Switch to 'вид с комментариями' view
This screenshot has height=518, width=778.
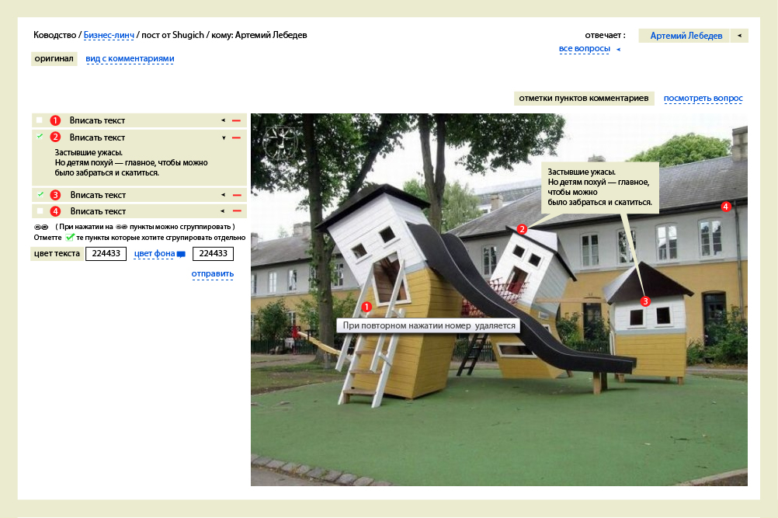coord(130,59)
